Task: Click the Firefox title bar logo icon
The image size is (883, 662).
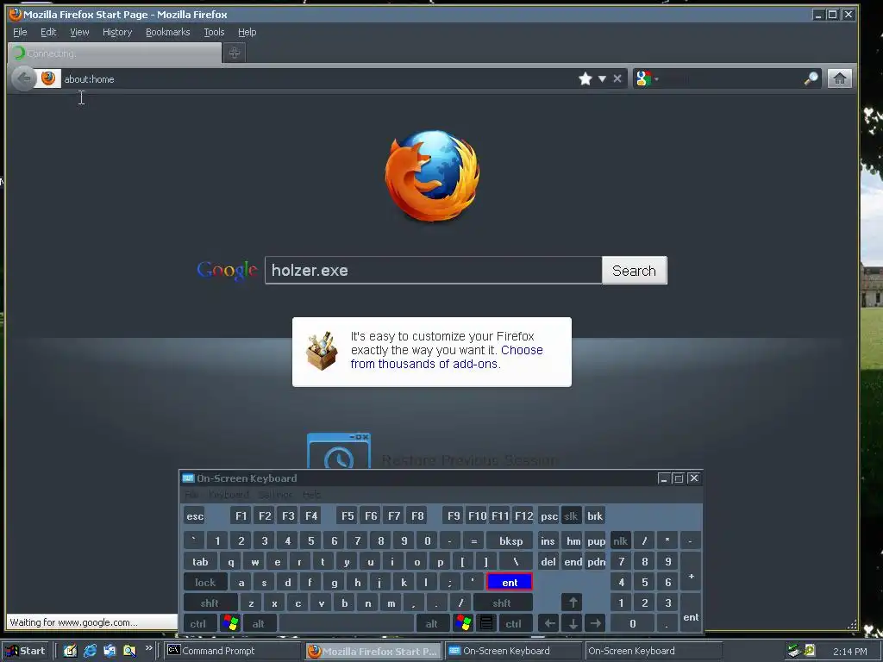Action: [x=16, y=14]
